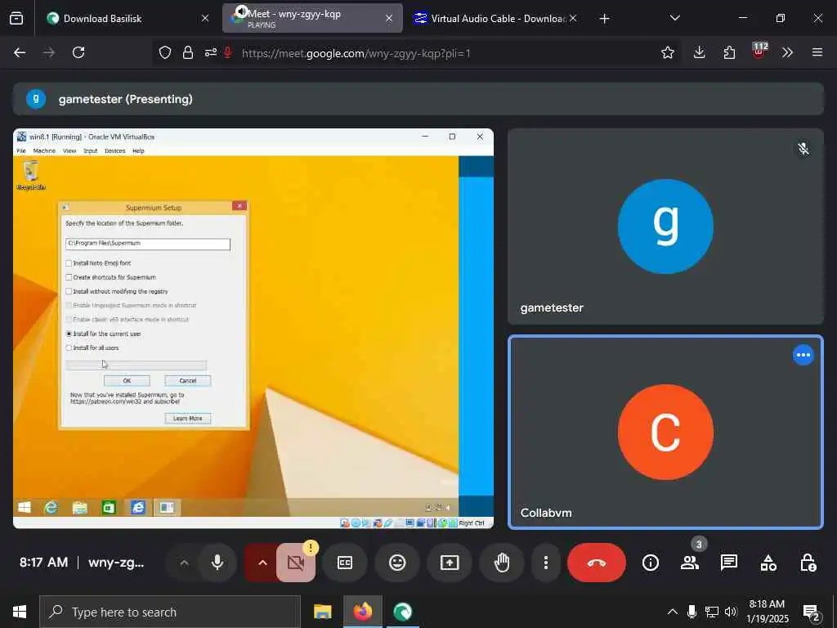View site security padlock info
This screenshot has width=837, height=628.
click(x=187, y=52)
